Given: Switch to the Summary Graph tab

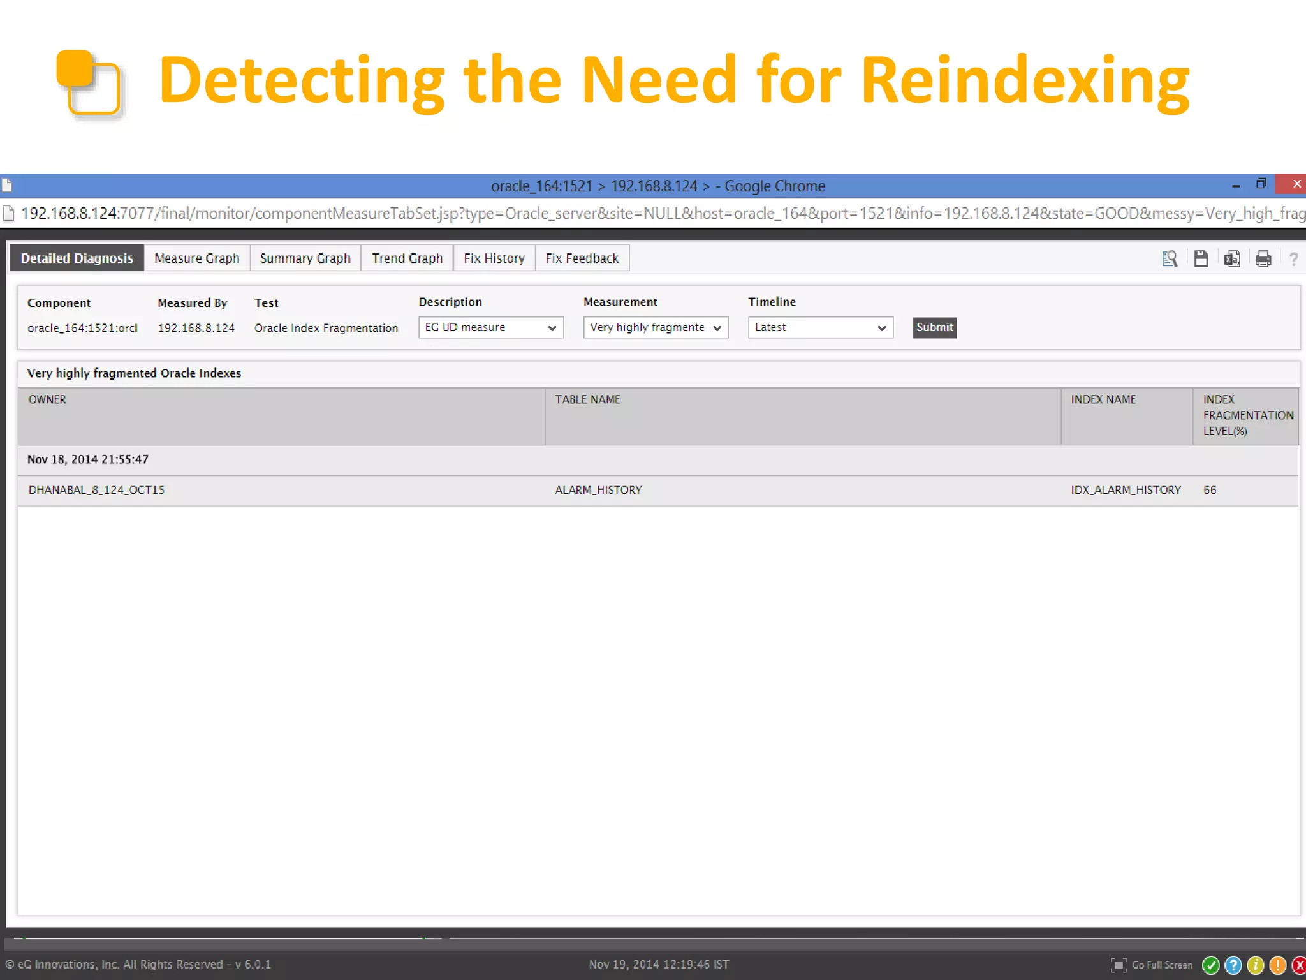Looking at the screenshot, I should pos(305,258).
